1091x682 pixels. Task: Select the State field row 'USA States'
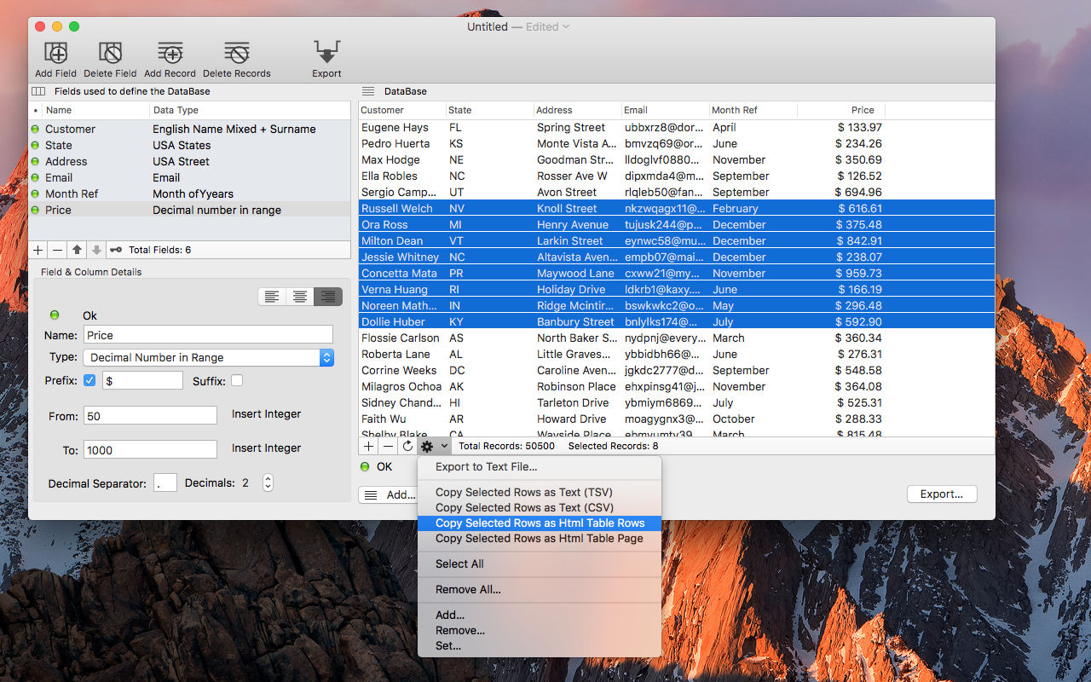click(189, 146)
